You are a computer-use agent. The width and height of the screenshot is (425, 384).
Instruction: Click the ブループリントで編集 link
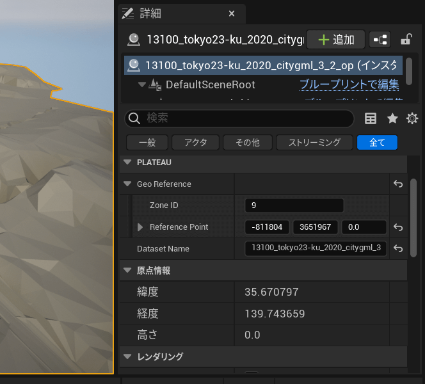click(349, 84)
